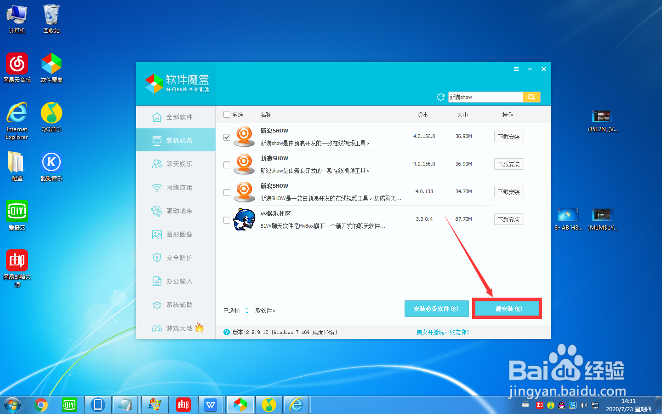Open the software box menu icon
The height and width of the screenshot is (414, 662).
coord(516,69)
